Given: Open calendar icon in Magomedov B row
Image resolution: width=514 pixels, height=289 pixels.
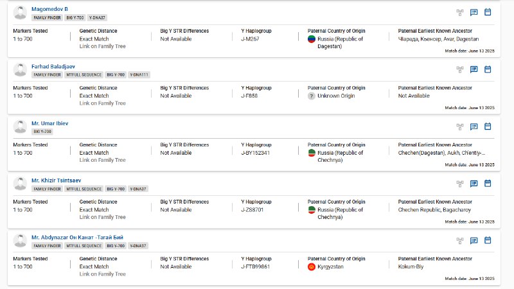Looking at the screenshot, I should [x=488, y=12].
